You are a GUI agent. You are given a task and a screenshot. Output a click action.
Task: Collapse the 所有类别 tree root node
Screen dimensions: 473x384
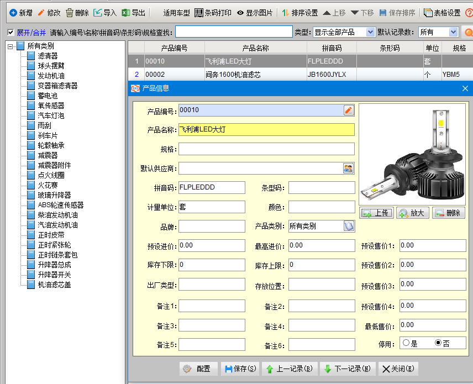[x=11, y=46]
